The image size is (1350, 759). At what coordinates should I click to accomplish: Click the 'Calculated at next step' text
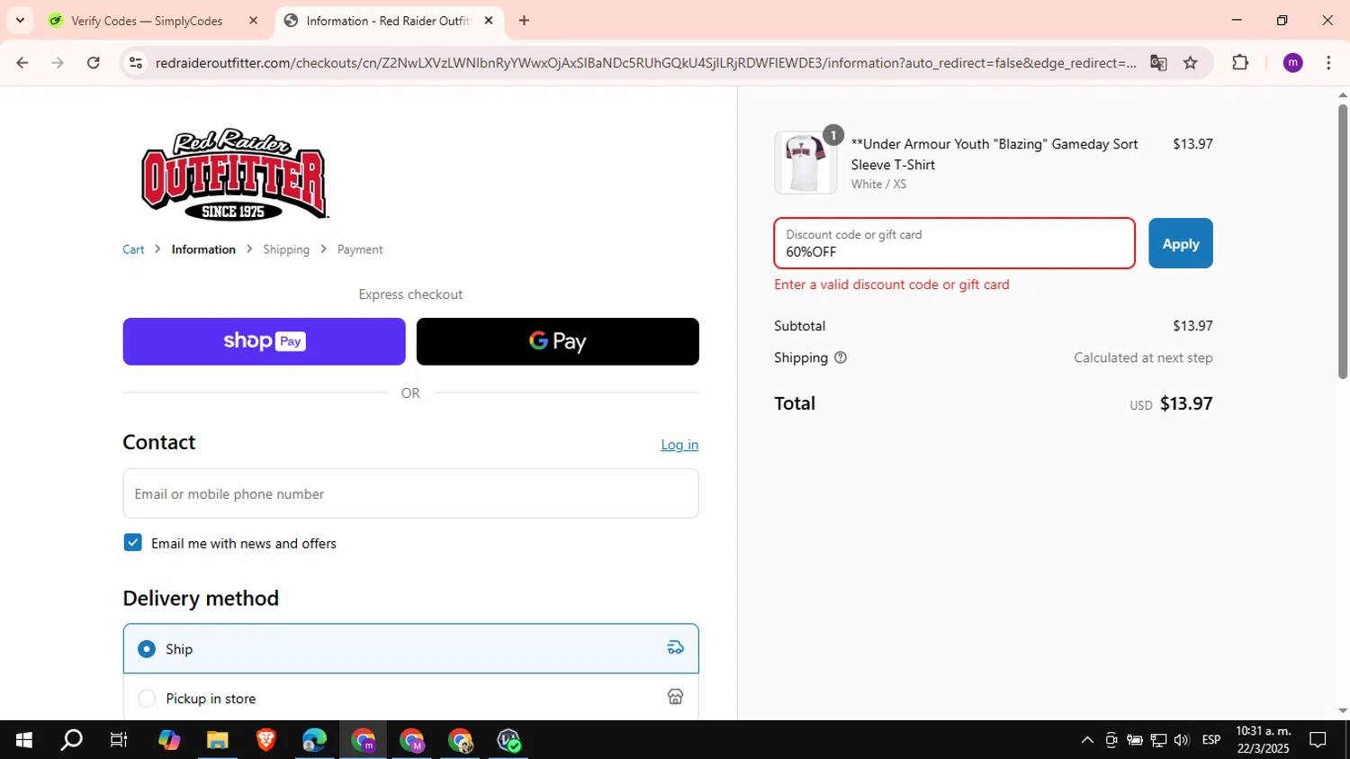click(x=1143, y=357)
